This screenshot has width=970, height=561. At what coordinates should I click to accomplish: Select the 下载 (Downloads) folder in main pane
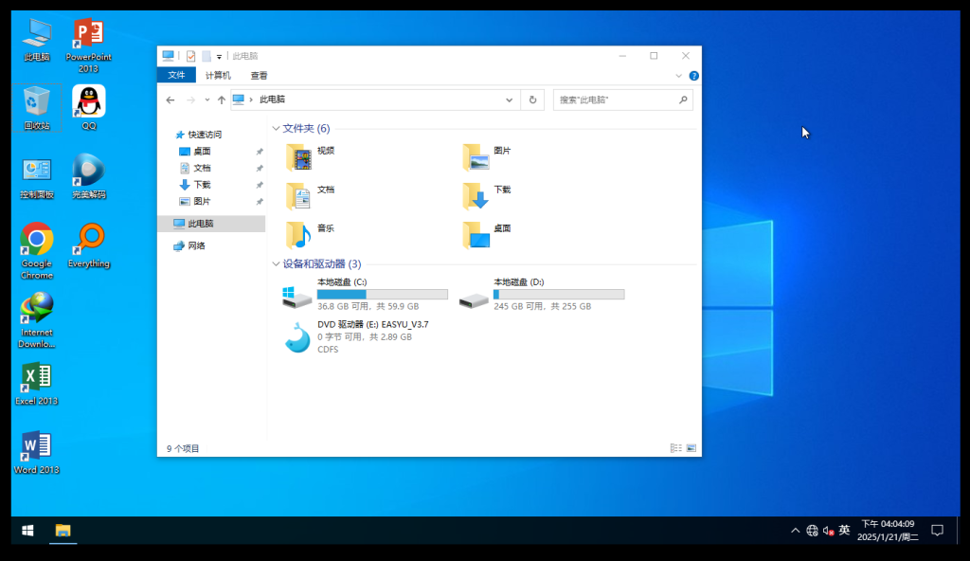476,196
